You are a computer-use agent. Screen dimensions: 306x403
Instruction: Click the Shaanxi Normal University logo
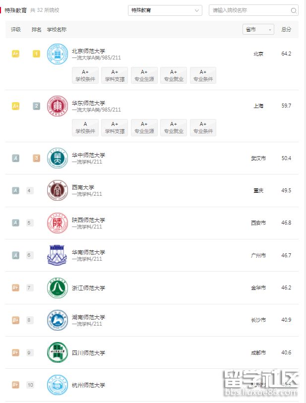[57, 223]
